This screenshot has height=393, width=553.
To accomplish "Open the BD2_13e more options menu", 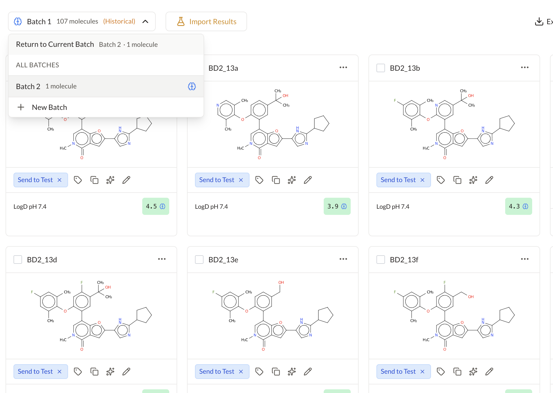I will (x=343, y=259).
